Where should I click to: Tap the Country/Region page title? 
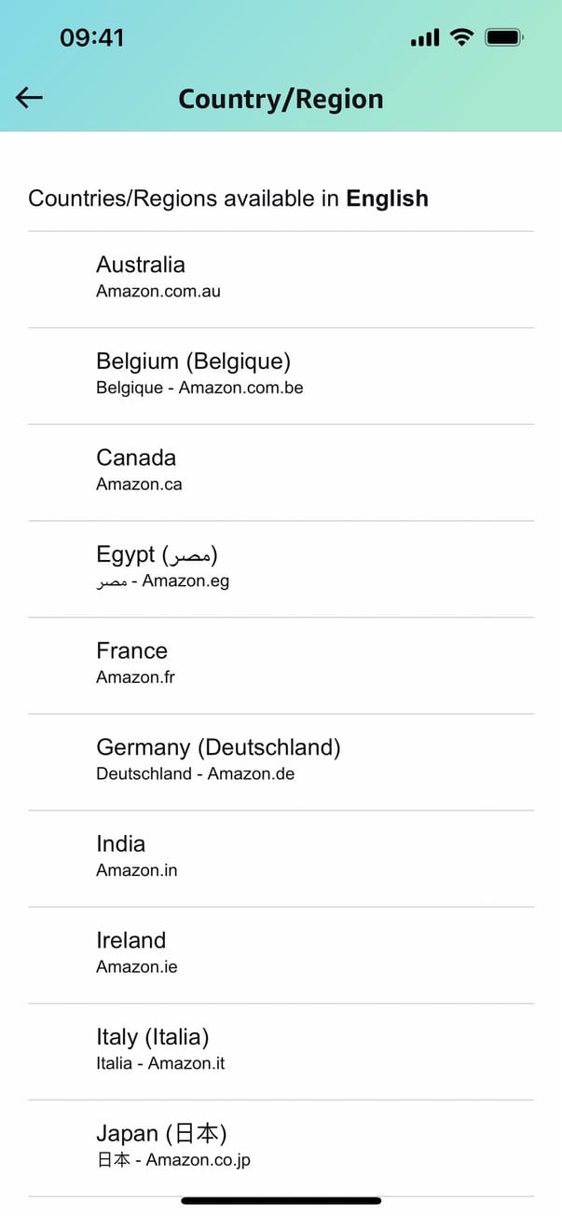tap(281, 99)
